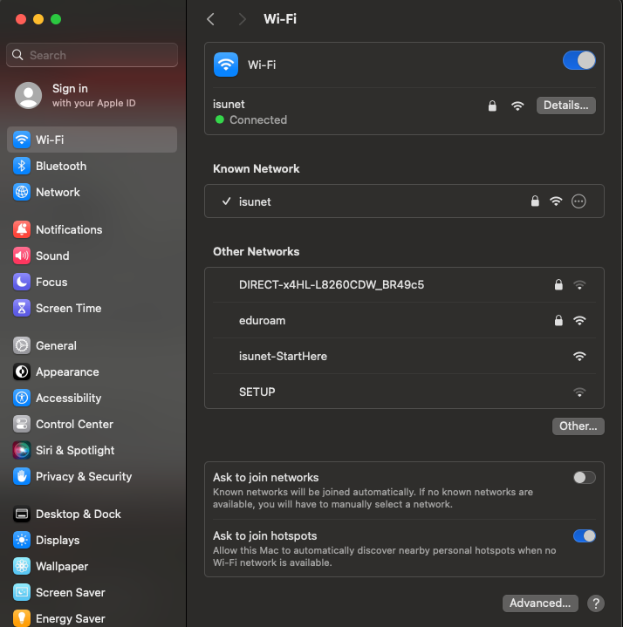Sign in with your Apple ID

coord(93,96)
